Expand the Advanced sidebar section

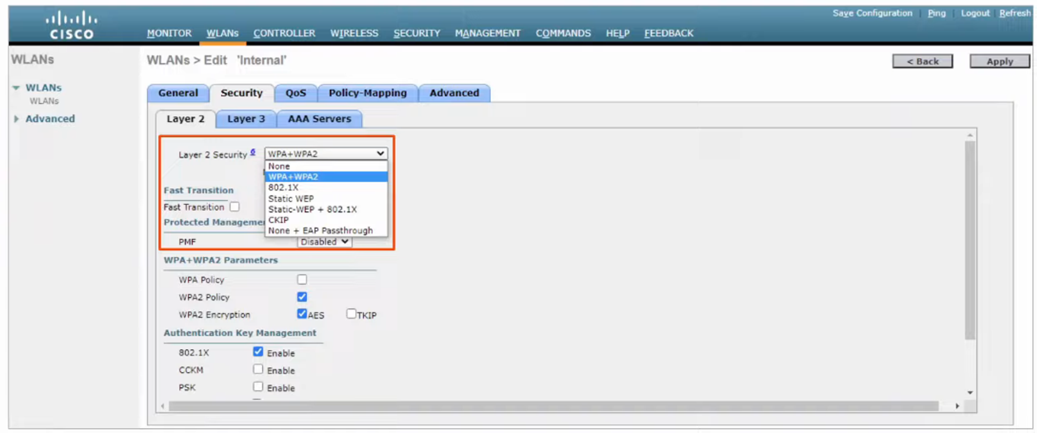click(16, 119)
